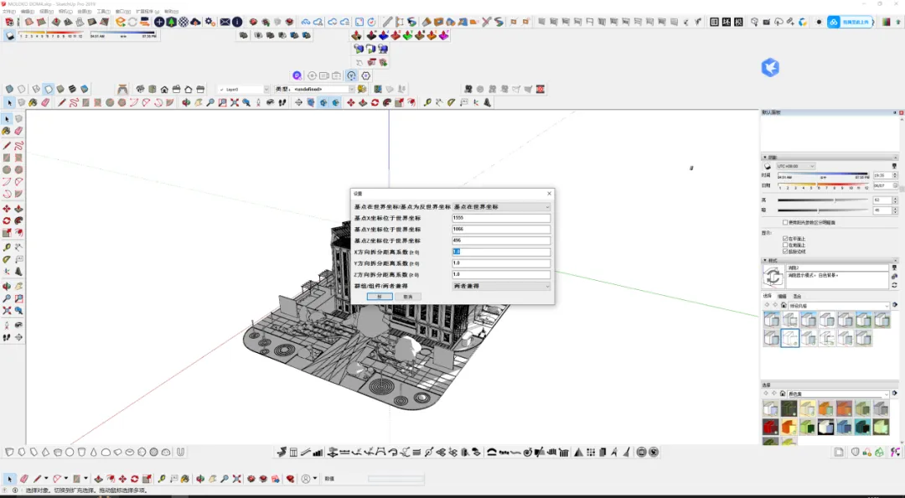Uncheck the 在平面上 display checkbox
905x498 pixels.
[785, 239]
